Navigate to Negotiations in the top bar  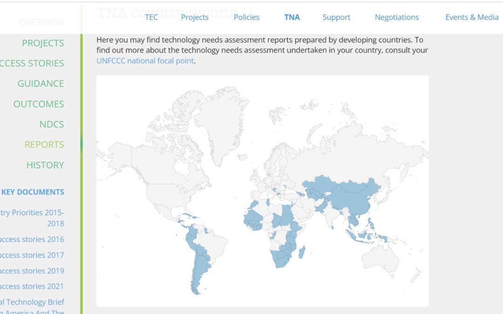point(397,17)
